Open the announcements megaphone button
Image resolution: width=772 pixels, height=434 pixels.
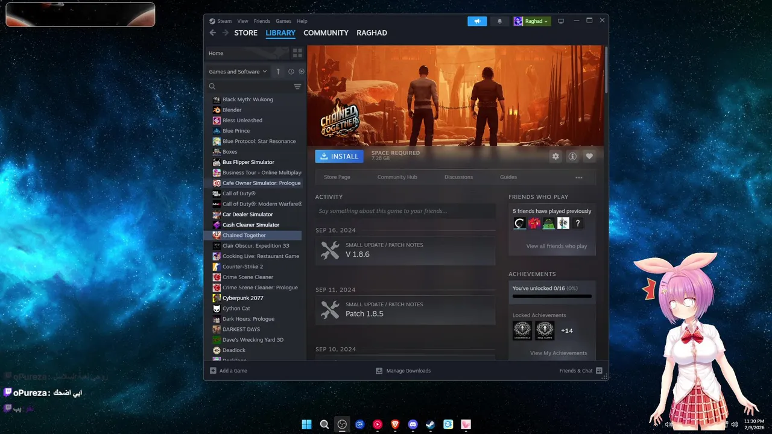point(477,21)
